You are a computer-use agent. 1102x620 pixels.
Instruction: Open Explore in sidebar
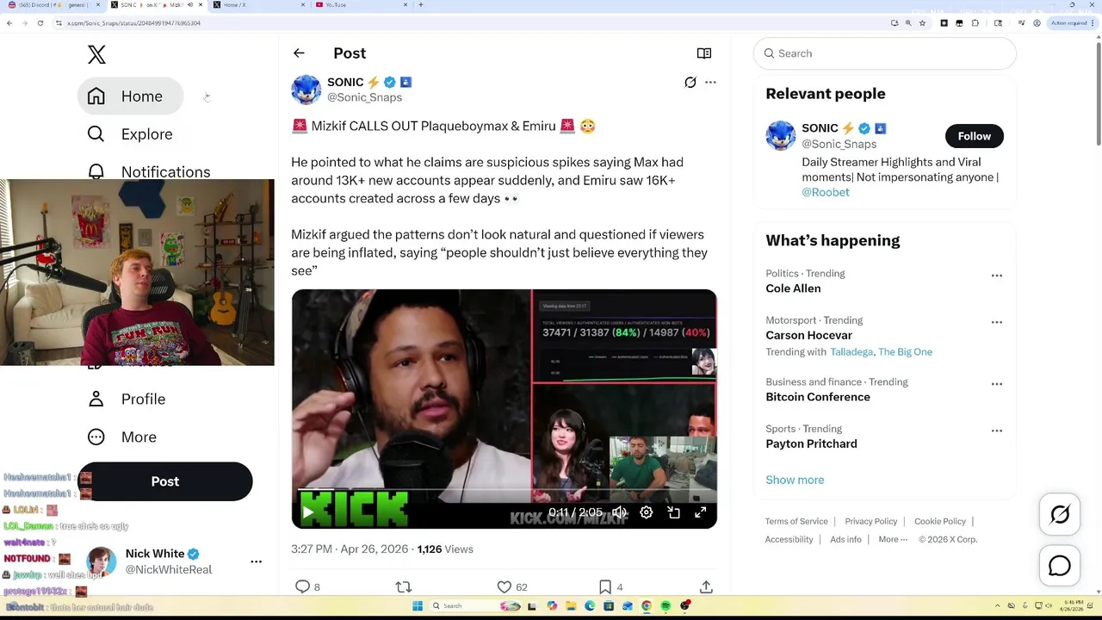click(x=130, y=134)
